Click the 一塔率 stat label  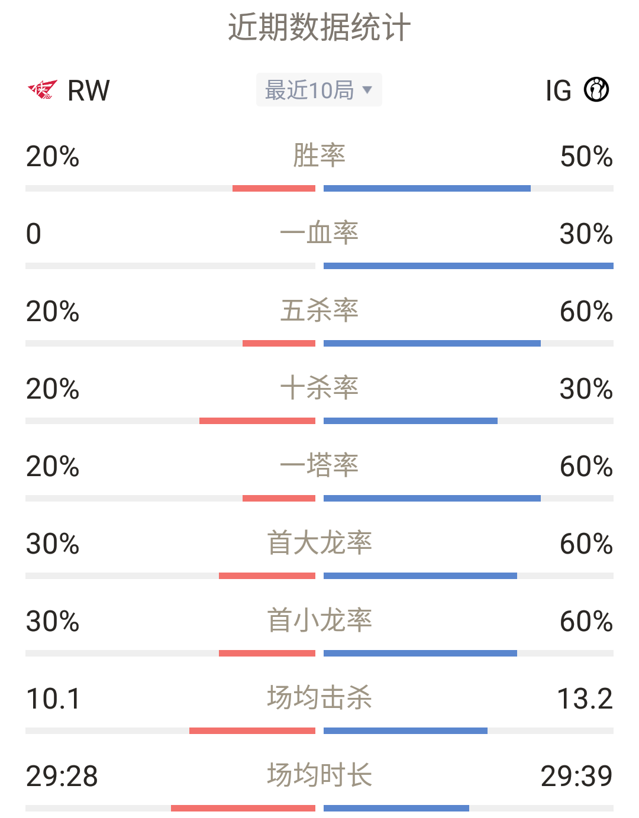point(319,465)
